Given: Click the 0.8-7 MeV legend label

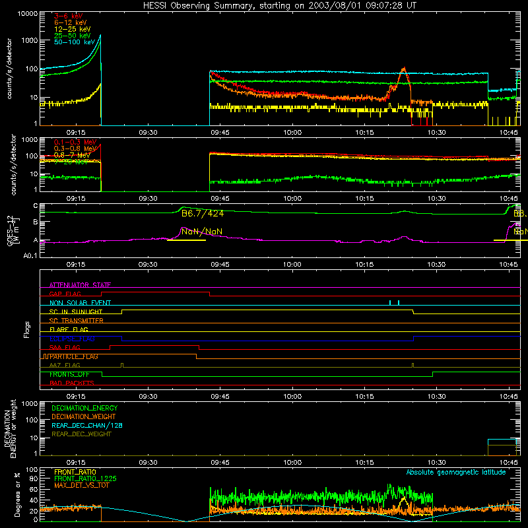Looking at the screenshot, I should pyautogui.click(x=72, y=155).
